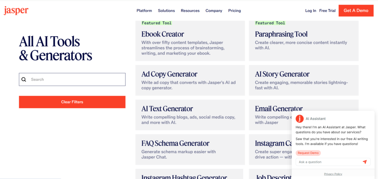Click the Jasper logo
Viewport: 378px width, 179px height.
tap(16, 11)
